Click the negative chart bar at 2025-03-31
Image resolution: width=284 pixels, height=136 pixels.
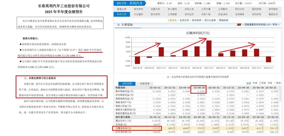point(268,59)
